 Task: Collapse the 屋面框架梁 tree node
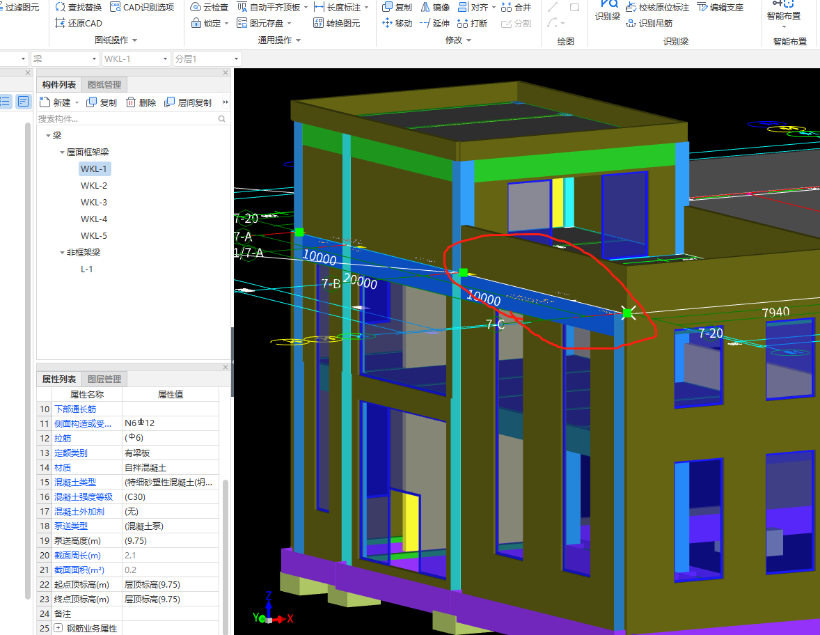point(62,152)
